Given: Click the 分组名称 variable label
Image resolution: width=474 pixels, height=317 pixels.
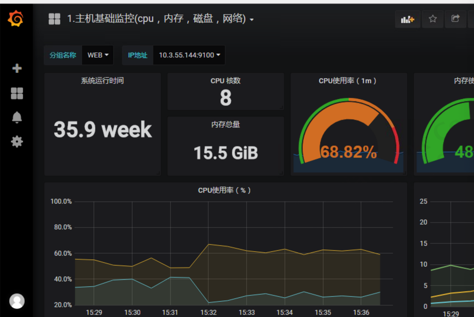Looking at the screenshot, I should (63, 55).
